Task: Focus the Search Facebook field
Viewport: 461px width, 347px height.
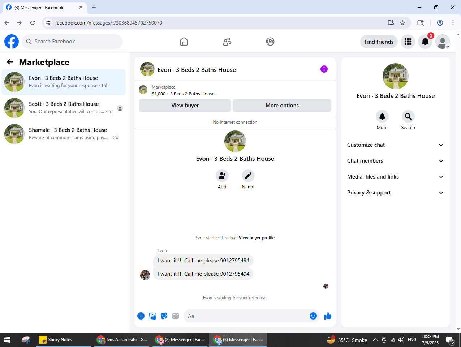Action: [72, 42]
